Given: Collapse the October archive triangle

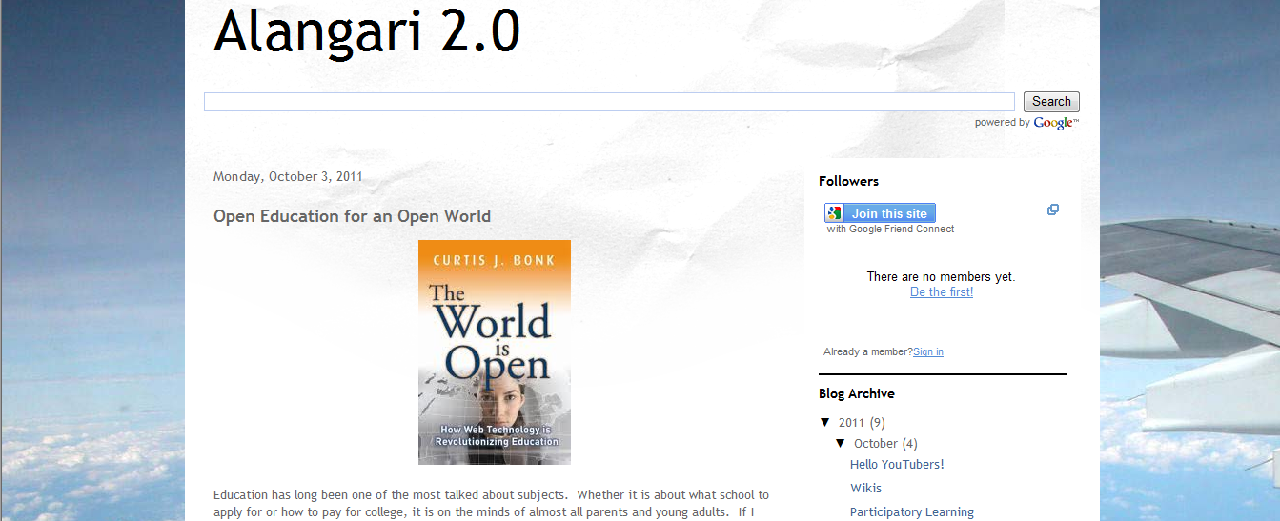Looking at the screenshot, I should (841, 443).
